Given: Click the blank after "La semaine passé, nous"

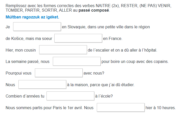Looking at the screenshot, I should coord(77,61).
